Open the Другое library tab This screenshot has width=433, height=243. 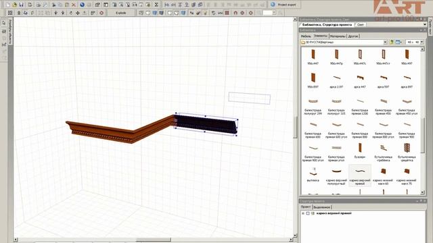coord(353,36)
